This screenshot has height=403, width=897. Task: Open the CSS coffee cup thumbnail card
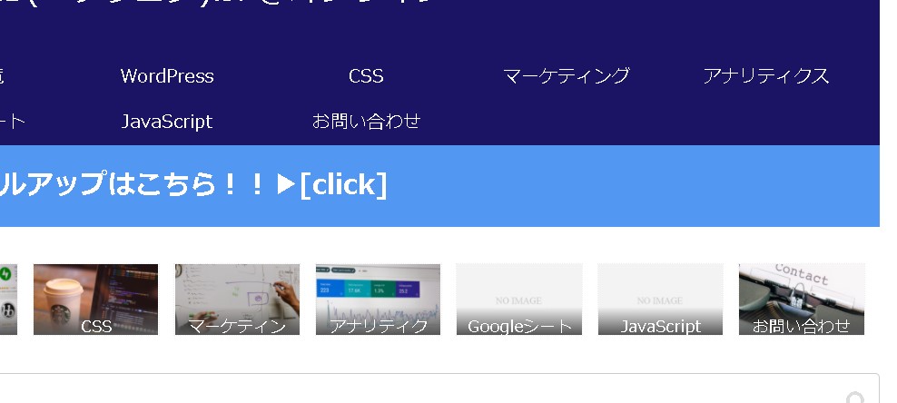(x=95, y=300)
